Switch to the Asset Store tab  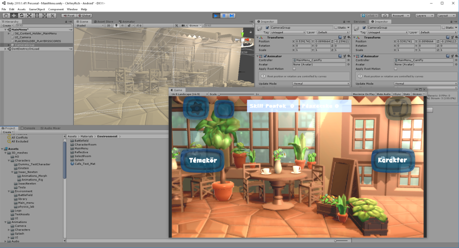coord(105,21)
